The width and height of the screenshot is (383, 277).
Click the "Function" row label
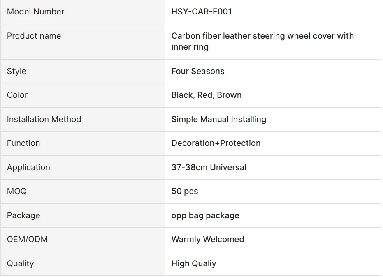pyautogui.click(x=23, y=143)
